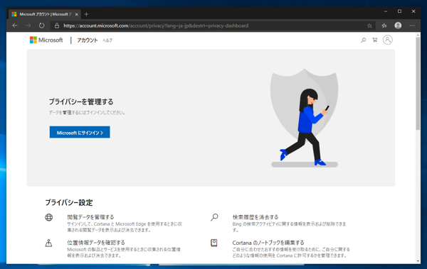Open the browser profile avatar

click(x=398, y=26)
